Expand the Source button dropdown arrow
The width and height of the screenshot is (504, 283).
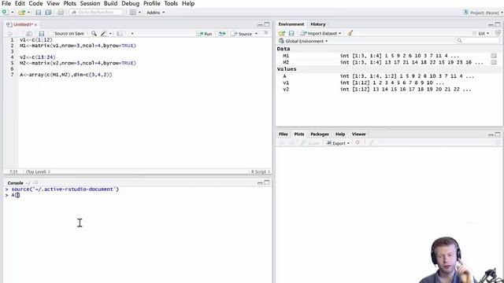click(256, 34)
